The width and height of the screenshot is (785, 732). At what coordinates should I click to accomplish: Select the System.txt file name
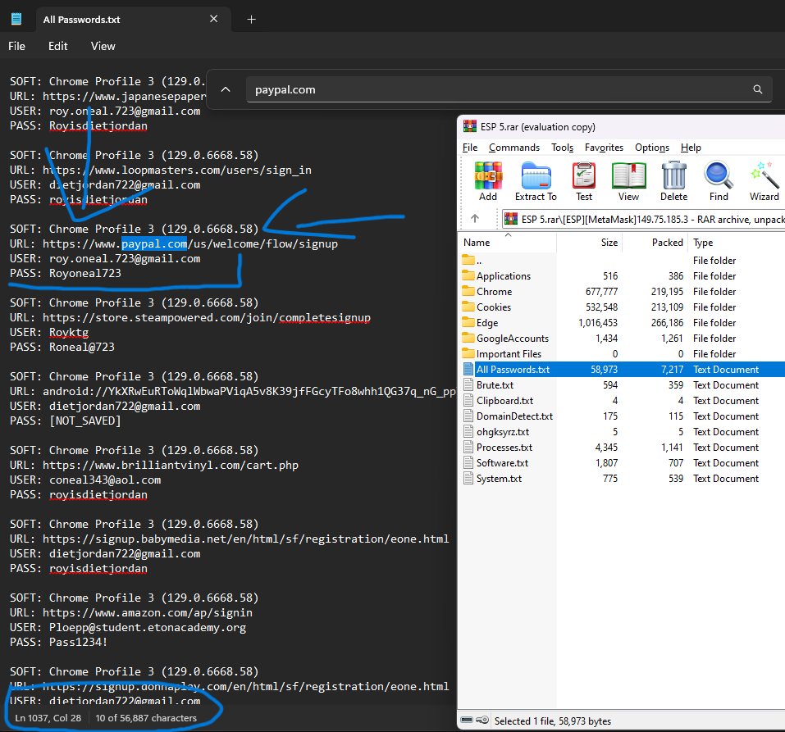tap(500, 479)
